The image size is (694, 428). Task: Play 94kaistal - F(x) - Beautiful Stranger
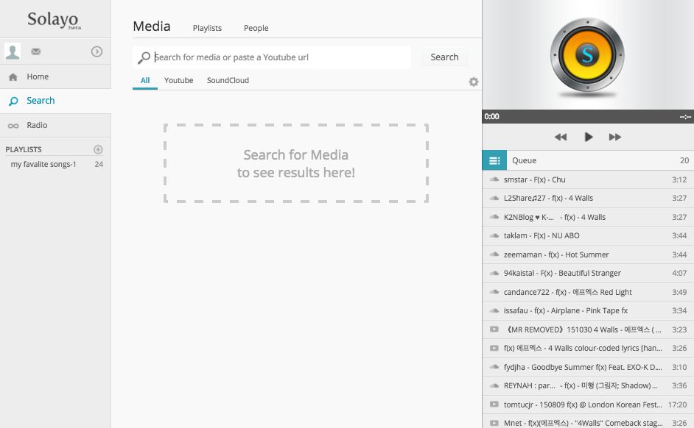coord(588,274)
